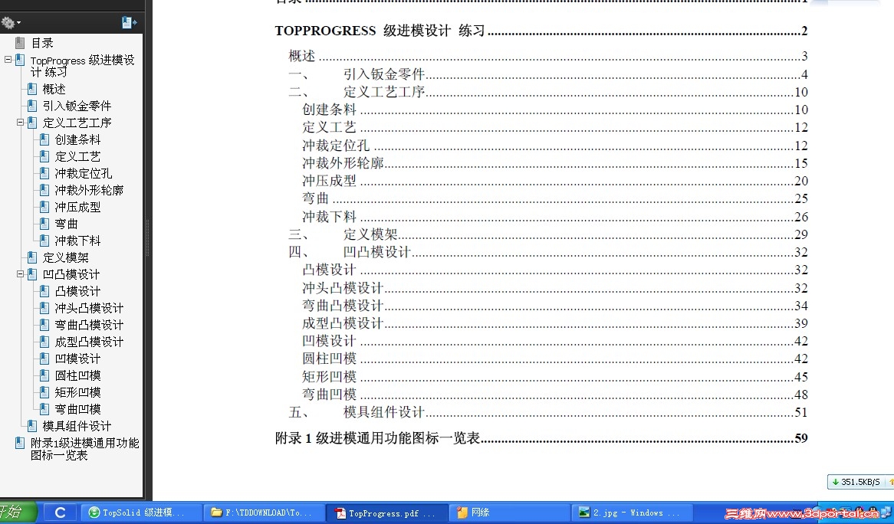Collapse the 凹凸模设计 bookmark node
894x524 pixels.
click(20, 274)
